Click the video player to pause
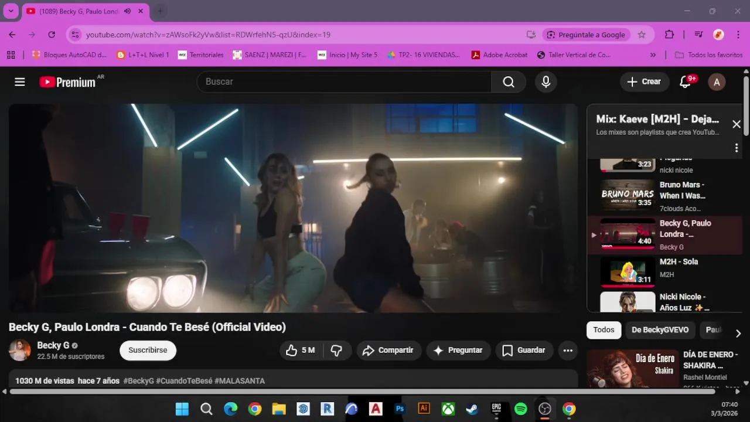Screen dimensions: 750x422 (x=293, y=208)
